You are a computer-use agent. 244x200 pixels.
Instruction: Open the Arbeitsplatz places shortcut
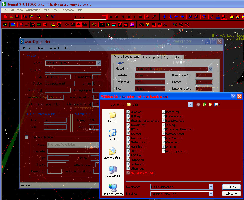pos(113,171)
